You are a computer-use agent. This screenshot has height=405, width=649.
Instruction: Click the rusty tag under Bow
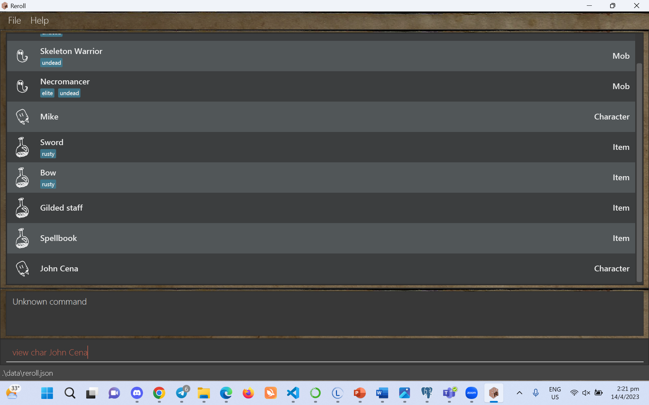48,184
